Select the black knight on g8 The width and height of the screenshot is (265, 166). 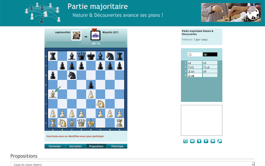pyautogui.click(x=110, y=56)
